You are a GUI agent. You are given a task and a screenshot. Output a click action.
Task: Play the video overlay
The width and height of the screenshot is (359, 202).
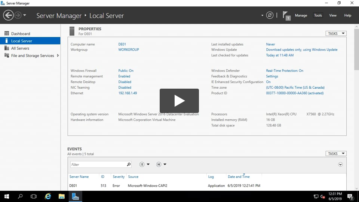click(179, 101)
